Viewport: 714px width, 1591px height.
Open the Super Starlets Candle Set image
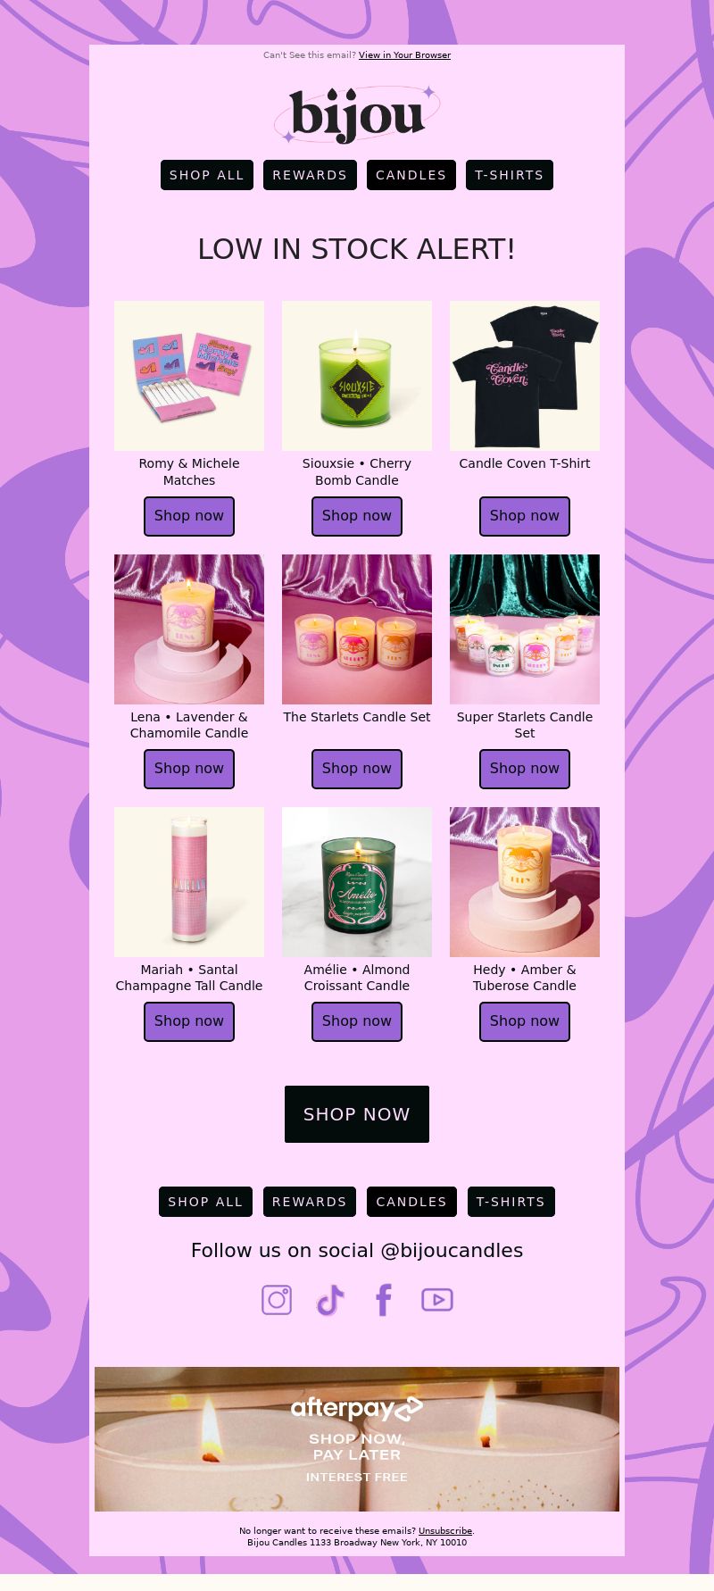pos(525,629)
